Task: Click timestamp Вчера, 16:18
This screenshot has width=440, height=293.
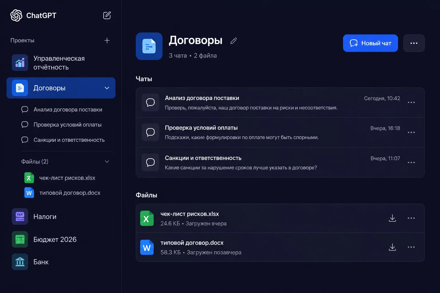Action: [x=385, y=128]
